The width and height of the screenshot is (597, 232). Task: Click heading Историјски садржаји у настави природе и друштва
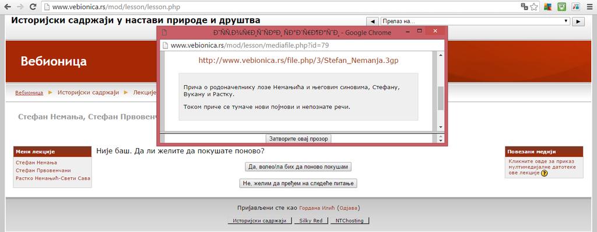coord(136,20)
